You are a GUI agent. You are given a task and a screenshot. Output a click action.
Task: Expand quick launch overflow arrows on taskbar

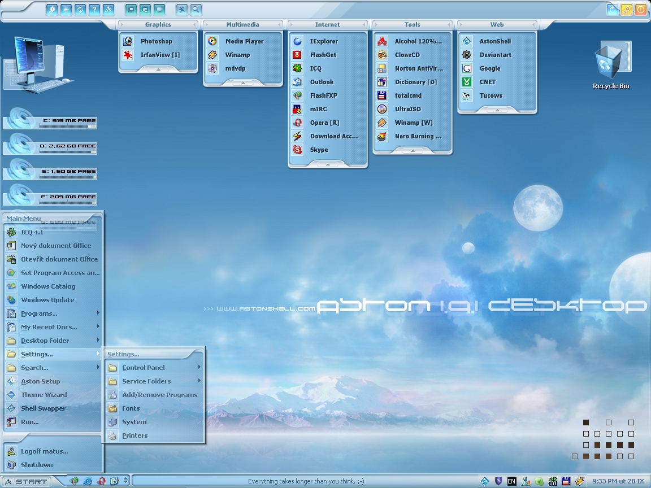[126, 481]
